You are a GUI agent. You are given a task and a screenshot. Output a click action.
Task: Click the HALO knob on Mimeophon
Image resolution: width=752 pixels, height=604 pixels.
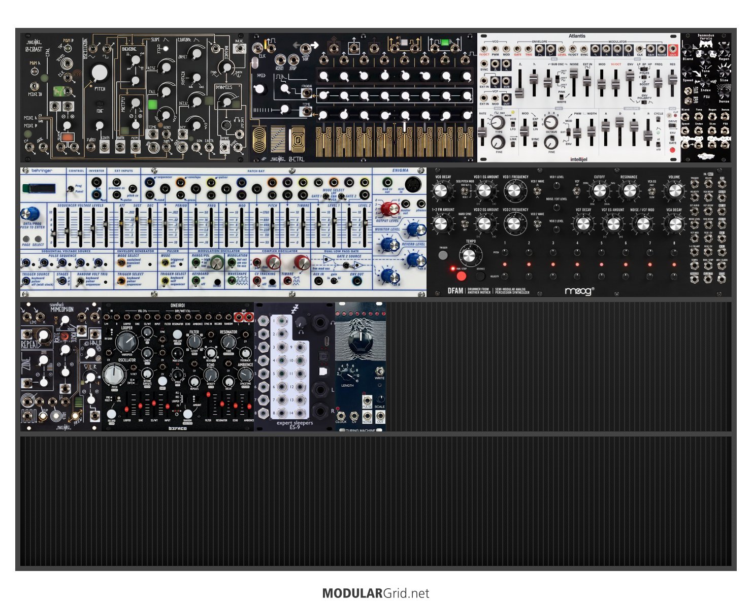(92, 354)
